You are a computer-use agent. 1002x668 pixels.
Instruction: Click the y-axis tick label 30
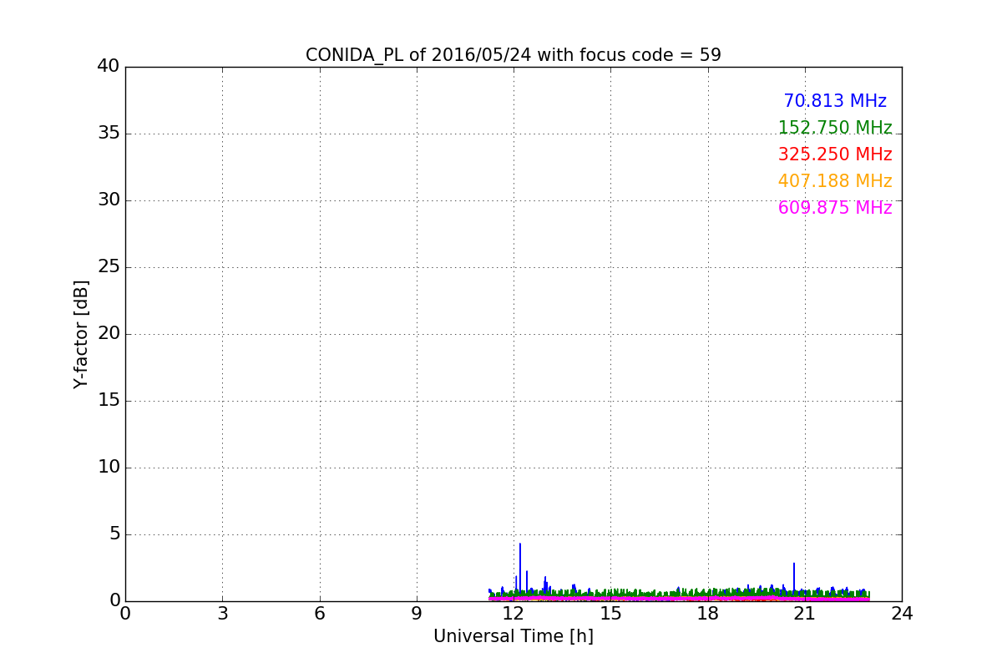[x=109, y=200]
